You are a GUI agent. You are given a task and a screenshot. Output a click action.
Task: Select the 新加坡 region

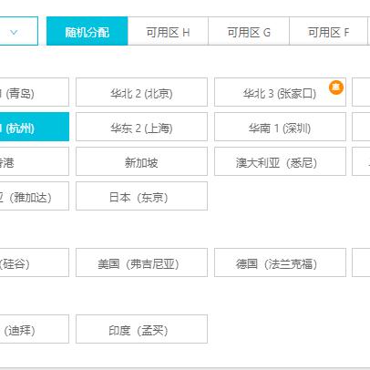point(141,161)
